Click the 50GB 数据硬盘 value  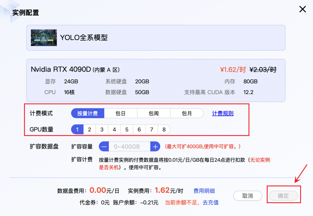[x=142, y=92]
